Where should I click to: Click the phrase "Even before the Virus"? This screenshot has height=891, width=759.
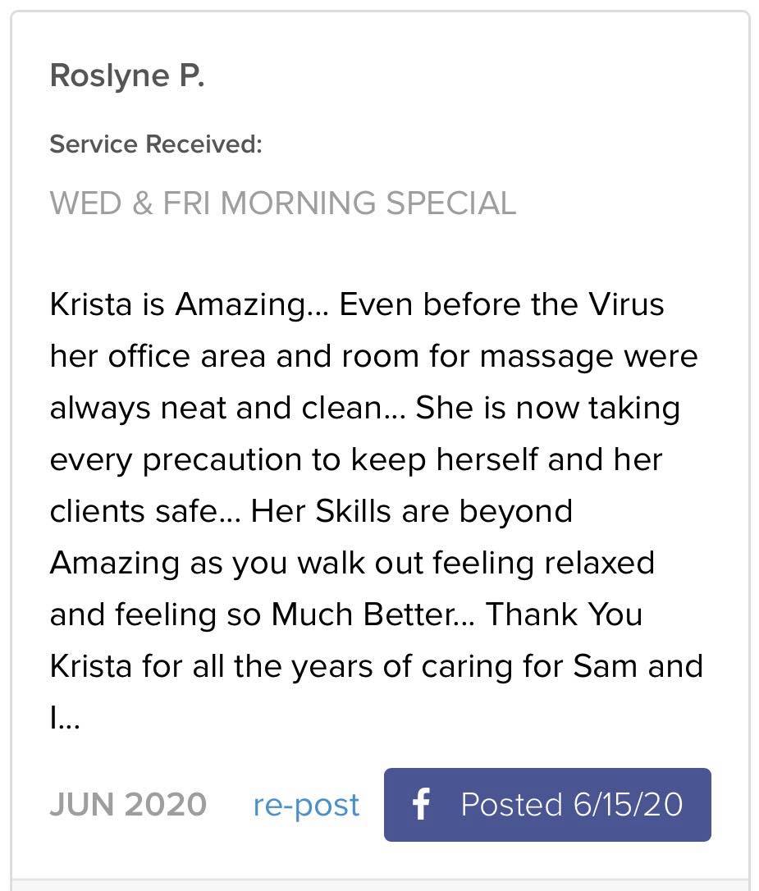501,305
